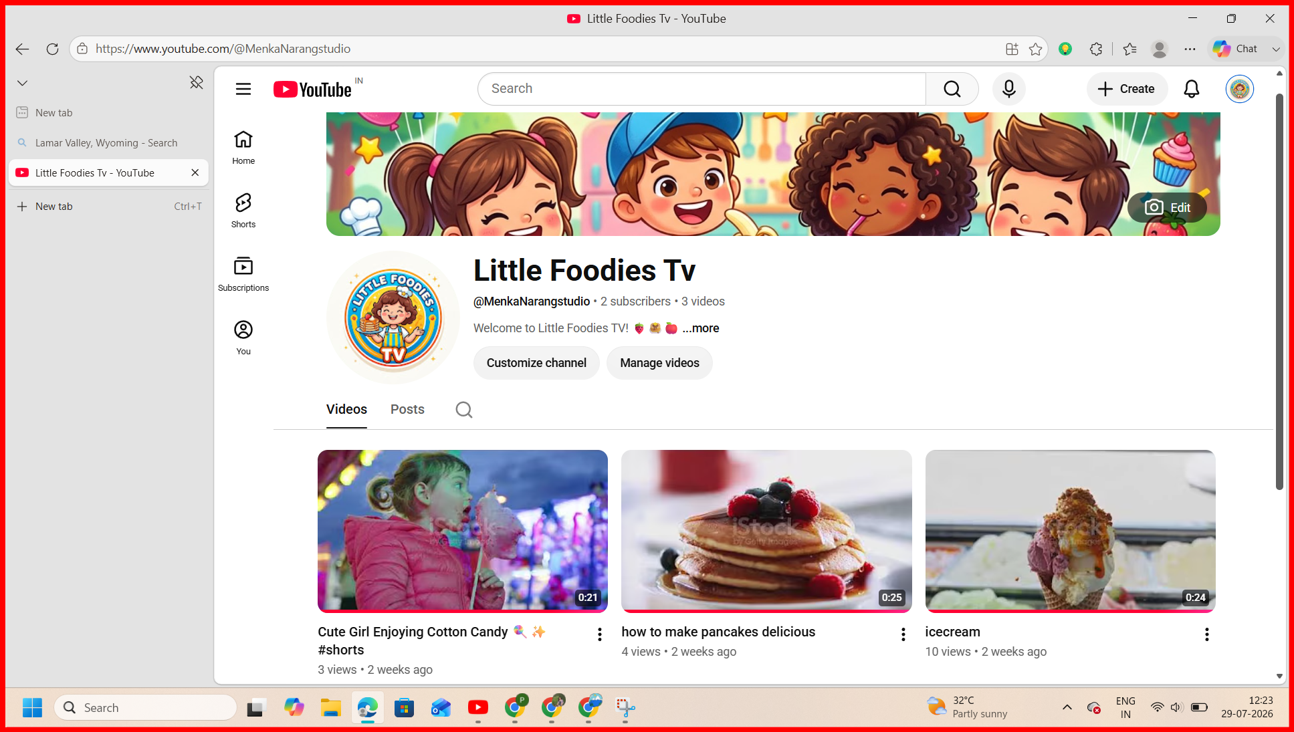Image resolution: width=1294 pixels, height=732 pixels.
Task: Open the You section
Action: (x=243, y=338)
